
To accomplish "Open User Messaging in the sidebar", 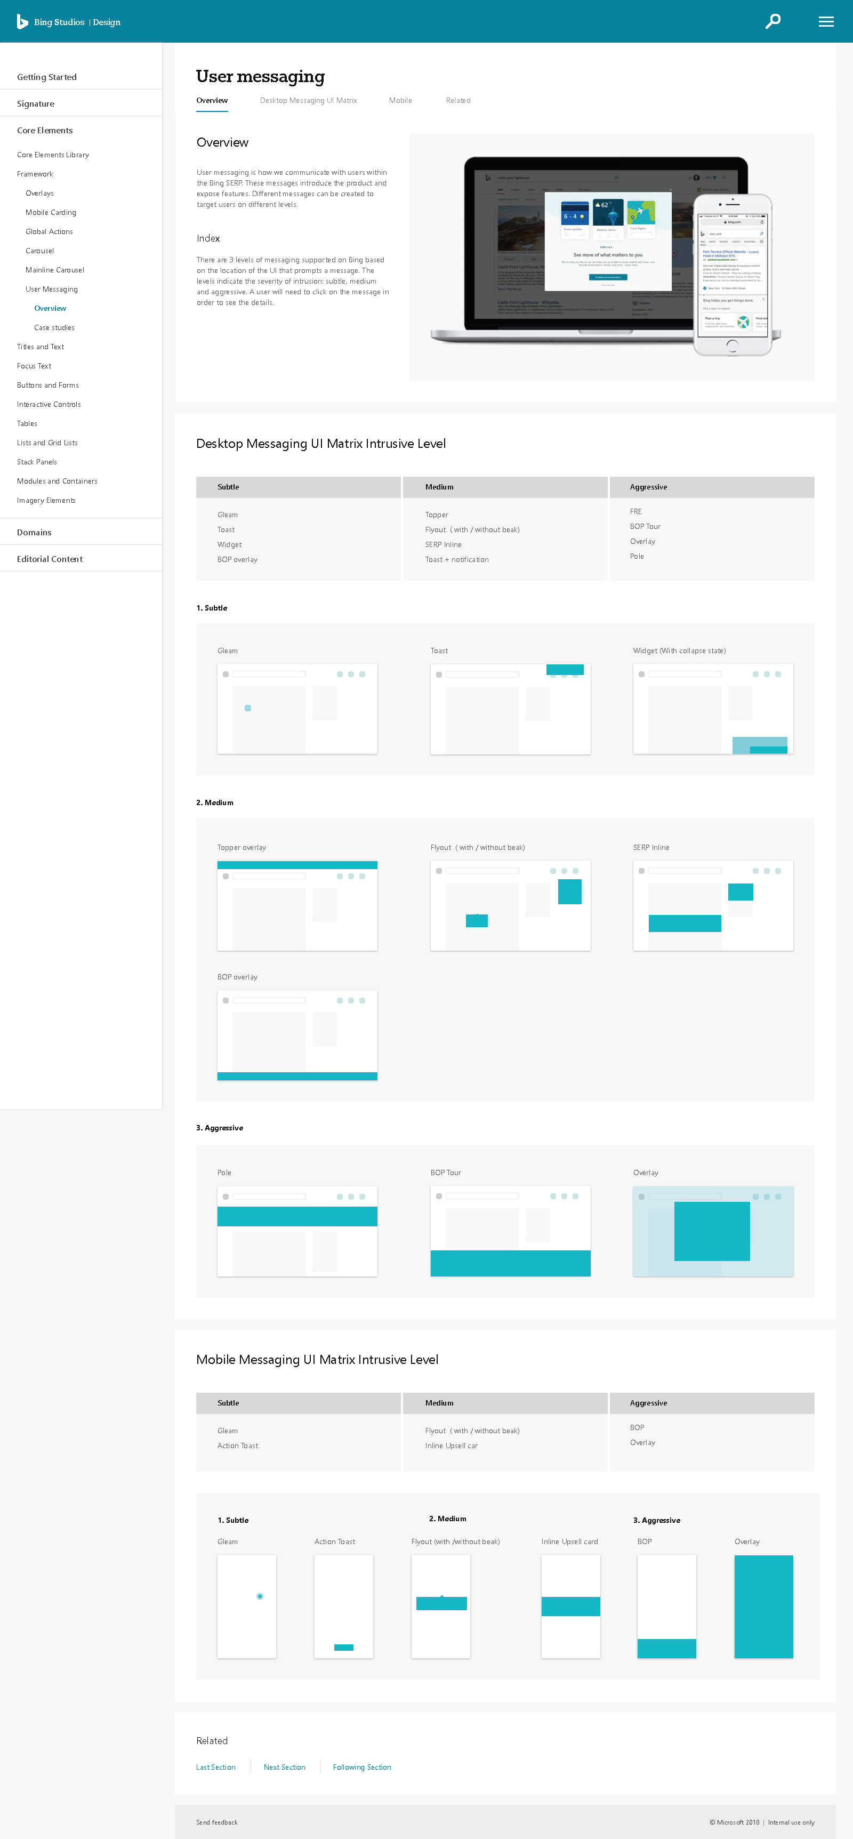I will 51,289.
